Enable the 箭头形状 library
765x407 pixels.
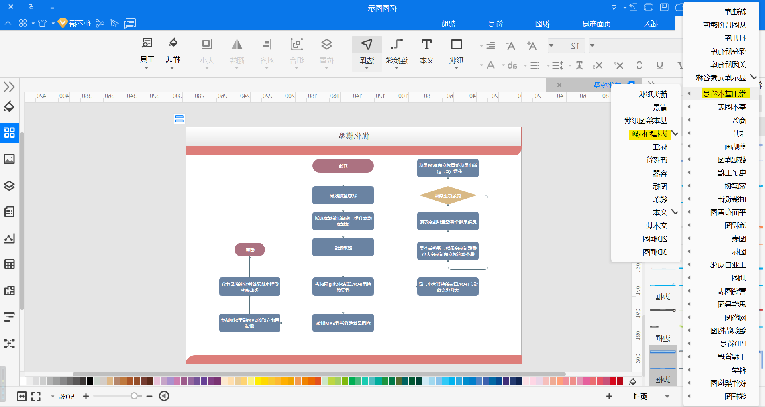pyautogui.click(x=653, y=94)
